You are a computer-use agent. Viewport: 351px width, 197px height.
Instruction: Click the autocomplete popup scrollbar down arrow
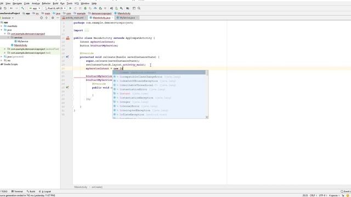point(207,117)
